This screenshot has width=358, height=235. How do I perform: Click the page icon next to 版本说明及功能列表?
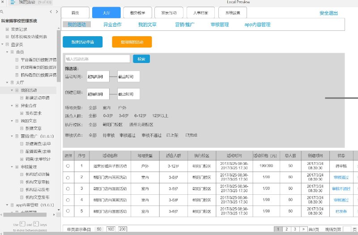tap(7, 37)
